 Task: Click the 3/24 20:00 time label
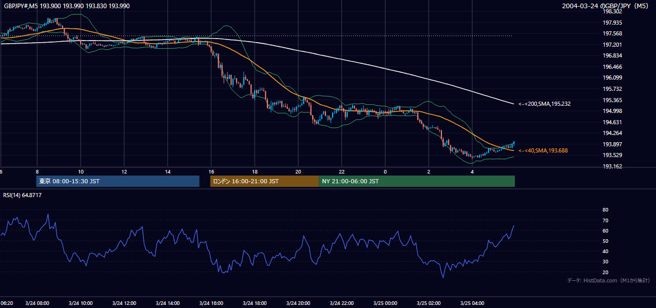point(298,303)
